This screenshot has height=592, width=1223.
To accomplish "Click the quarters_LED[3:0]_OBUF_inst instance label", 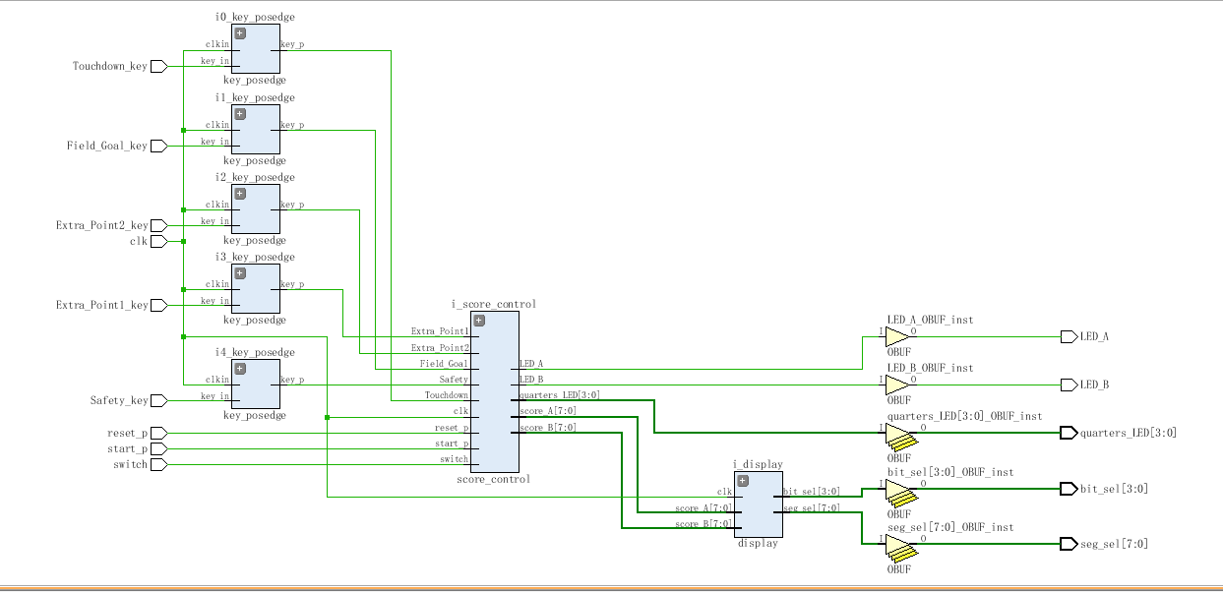I will [965, 416].
